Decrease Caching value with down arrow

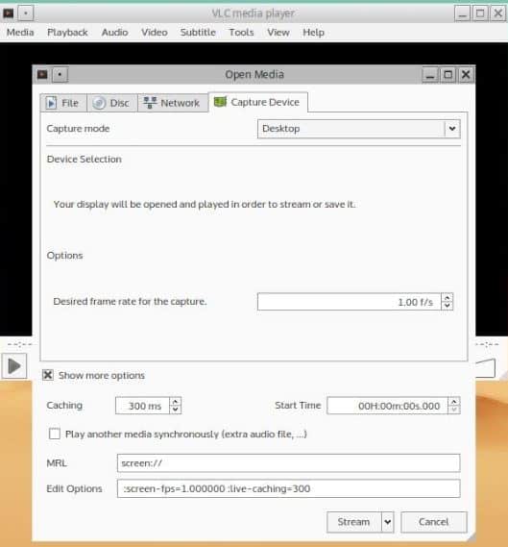[x=176, y=410]
